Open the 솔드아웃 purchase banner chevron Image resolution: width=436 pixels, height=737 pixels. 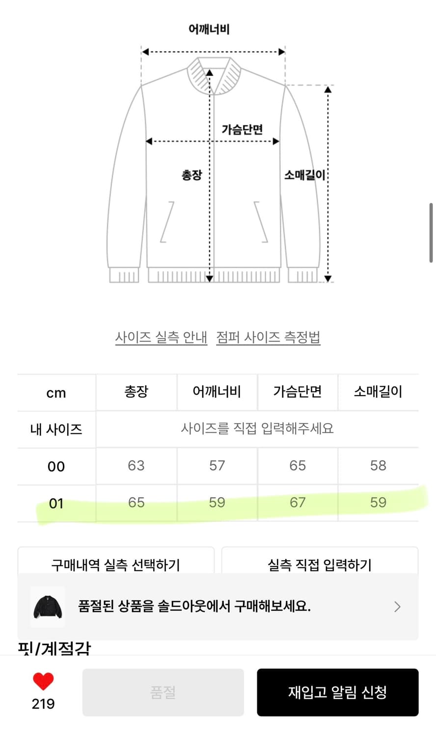click(398, 607)
